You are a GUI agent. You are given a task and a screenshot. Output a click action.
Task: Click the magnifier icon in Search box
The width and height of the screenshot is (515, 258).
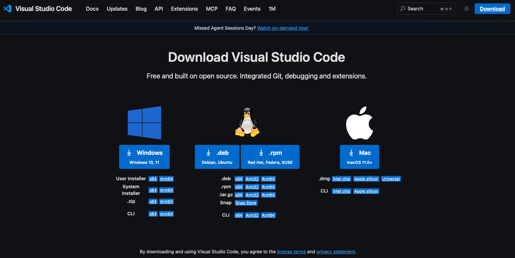click(x=403, y=9)
